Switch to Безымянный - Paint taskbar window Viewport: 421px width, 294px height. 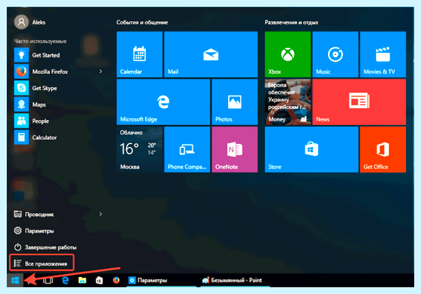(235, 280)
